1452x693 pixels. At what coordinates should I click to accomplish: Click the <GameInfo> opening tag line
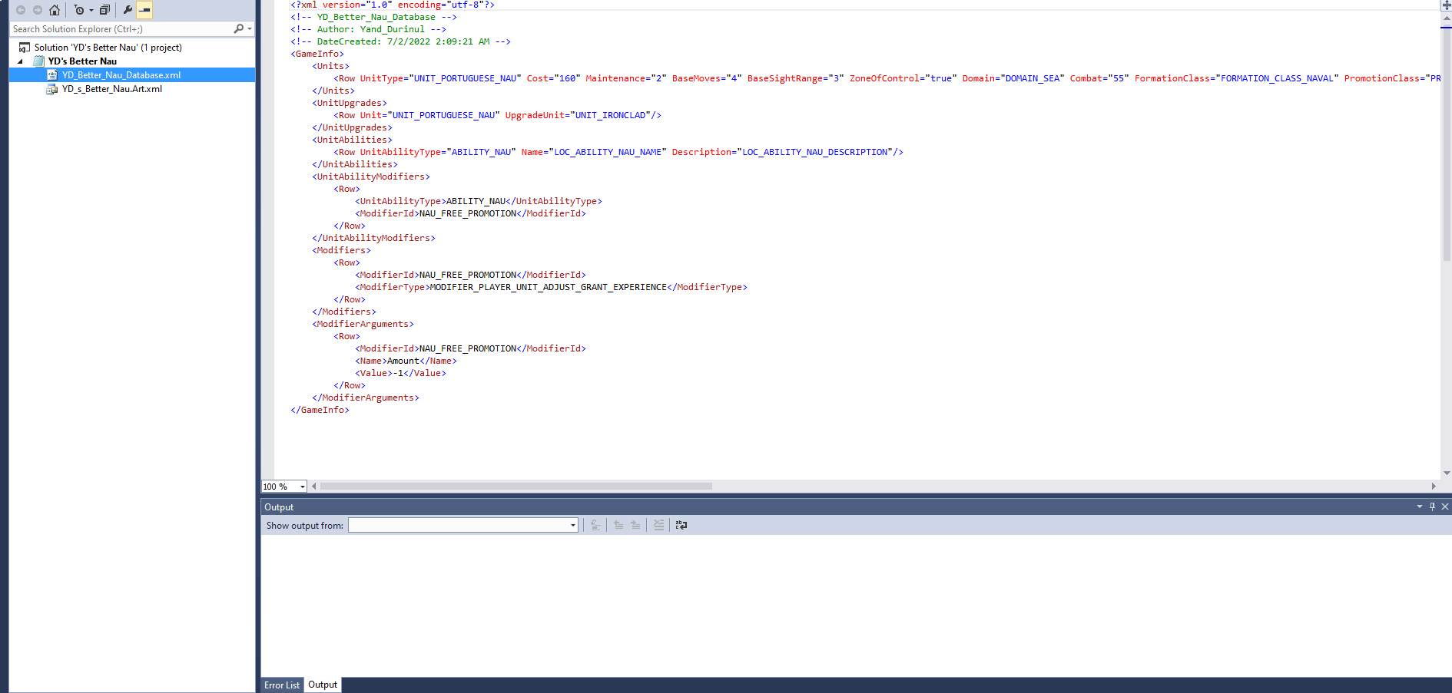317,54
